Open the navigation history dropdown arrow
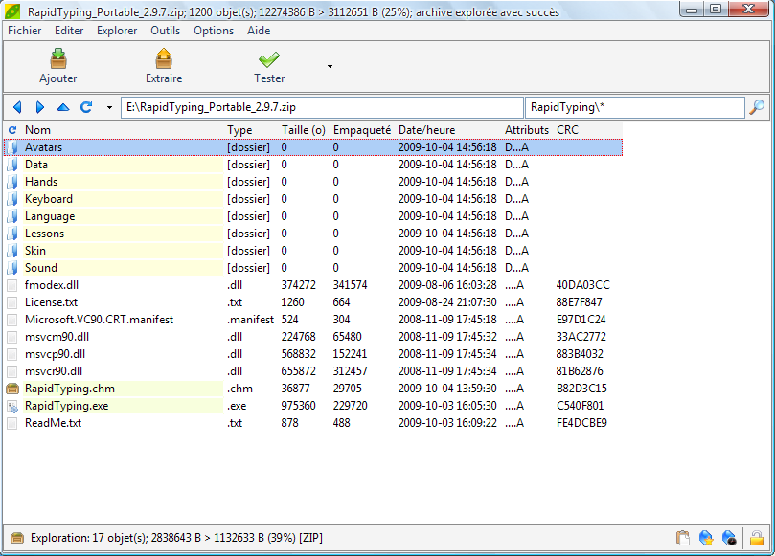The height and width of the screenshot is (556, 775). (x=109, y=107)
